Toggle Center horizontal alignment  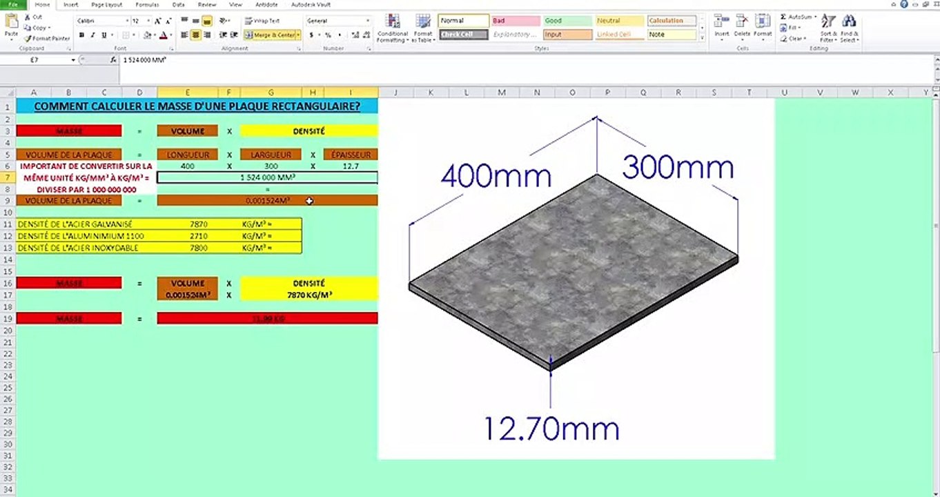pyautogui.click(x=196, y=35)
